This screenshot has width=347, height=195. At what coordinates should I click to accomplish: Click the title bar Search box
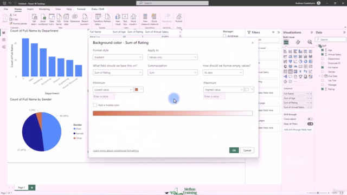pos(172,3)
